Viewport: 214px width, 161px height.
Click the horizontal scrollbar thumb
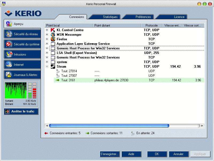pyautogui.click(x=109, y=126)
